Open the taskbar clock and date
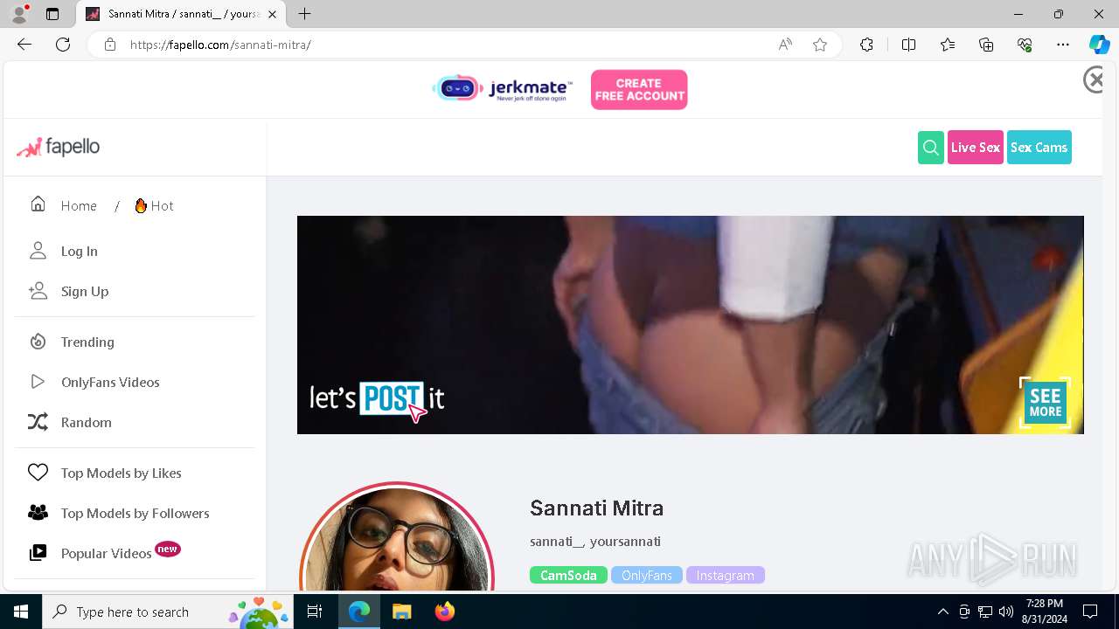This screenshot has height=629, width=1119. pos(1045,612)
